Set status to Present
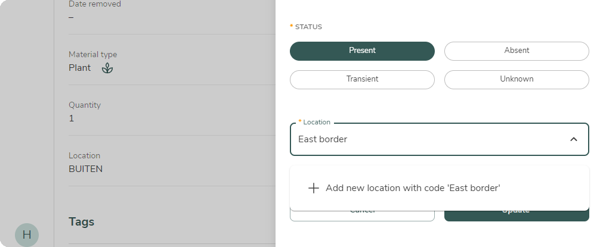The image size is (600, 247). (x=362, y=51)
